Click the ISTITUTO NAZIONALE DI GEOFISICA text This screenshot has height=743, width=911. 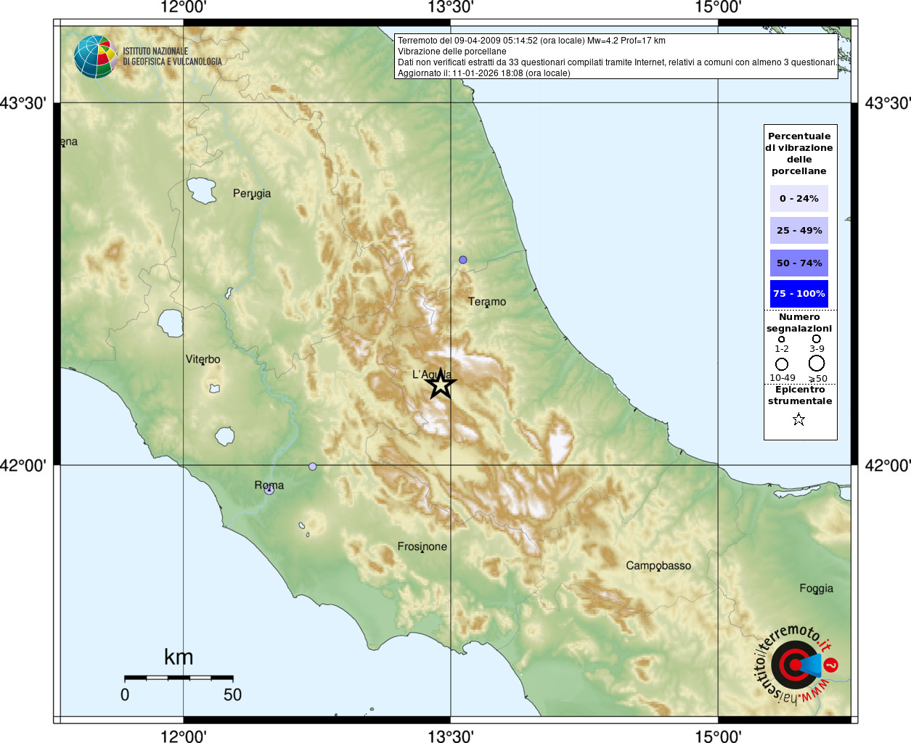(172, 57)
